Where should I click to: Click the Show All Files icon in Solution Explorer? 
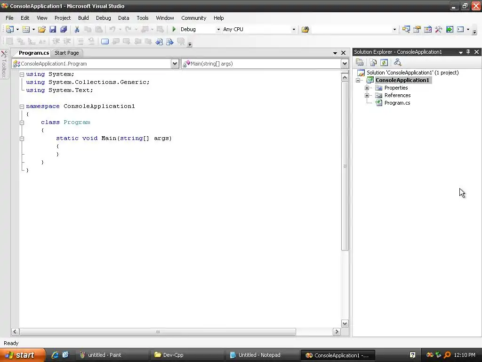(373, 63)
